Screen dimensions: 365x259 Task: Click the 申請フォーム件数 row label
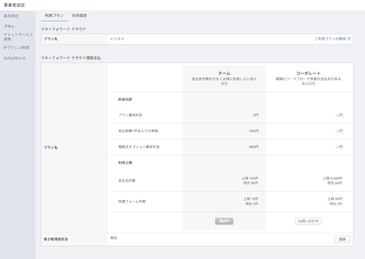coord(132,201)
